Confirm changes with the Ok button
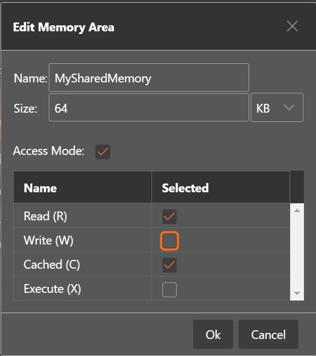316x356 pixels. tap(213, 334)
